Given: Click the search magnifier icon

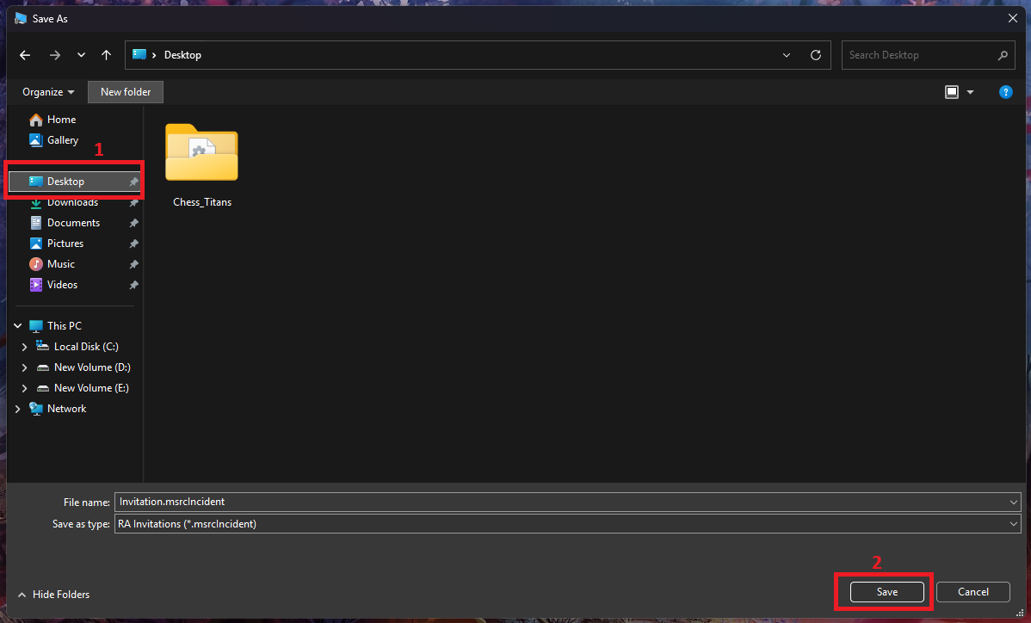Looking at the screenshot, I should pyautogui.click(x=1002, y=55).
